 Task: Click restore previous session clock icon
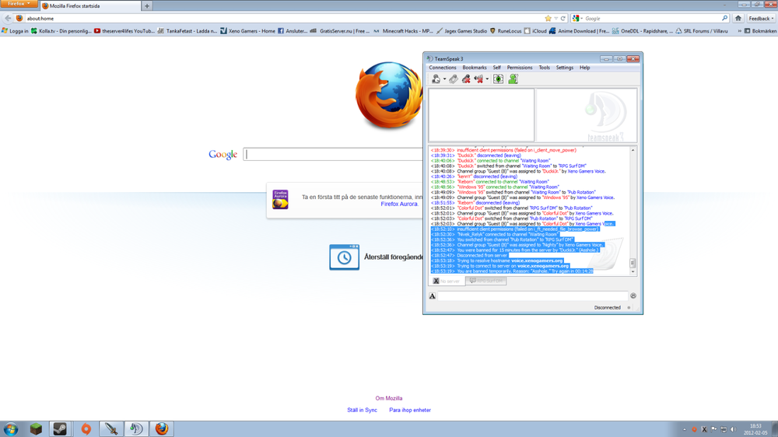click(344, 257)
